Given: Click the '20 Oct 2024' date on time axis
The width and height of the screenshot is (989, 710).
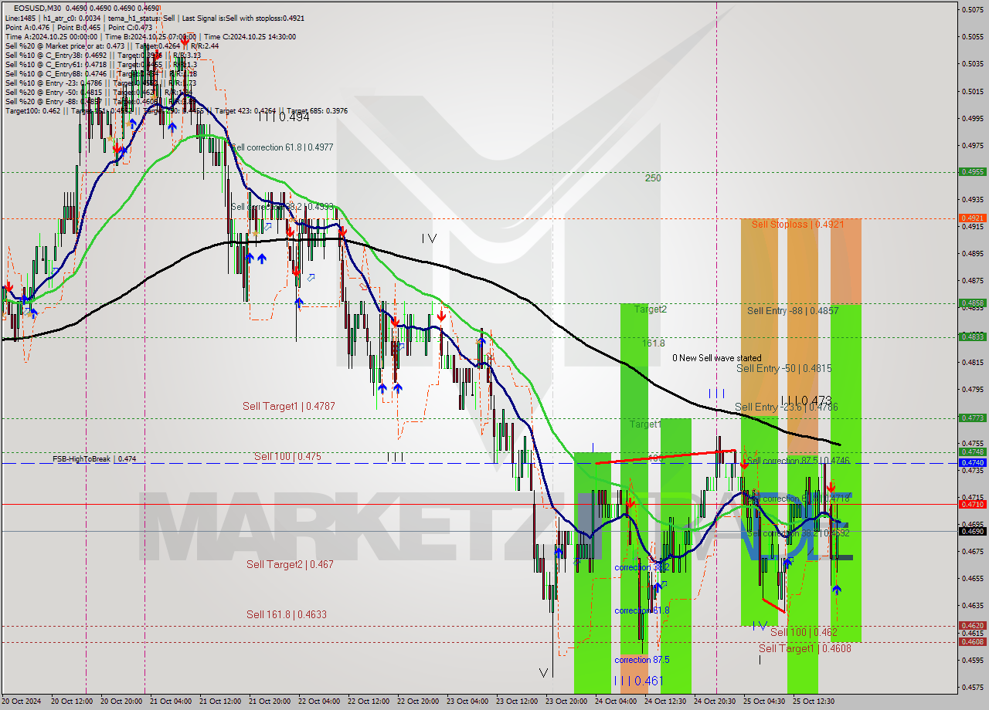Looking at the screenshot, I should (22, 702).
